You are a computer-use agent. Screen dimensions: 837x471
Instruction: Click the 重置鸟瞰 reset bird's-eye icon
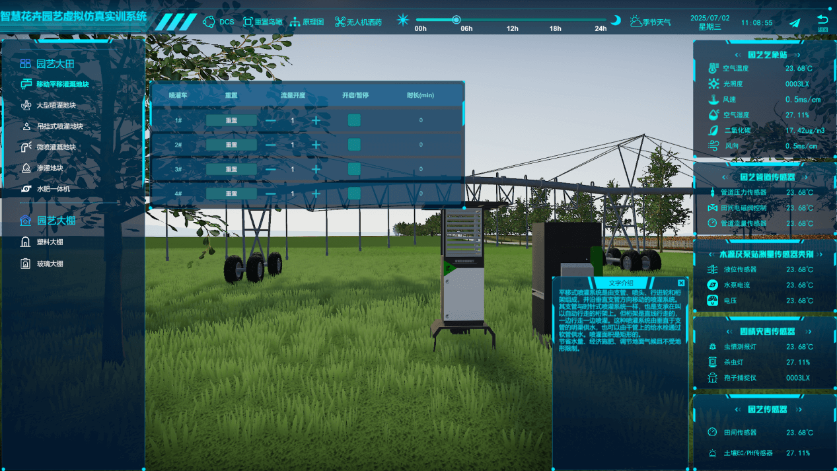pyautogui.click(x=262, y=22)
